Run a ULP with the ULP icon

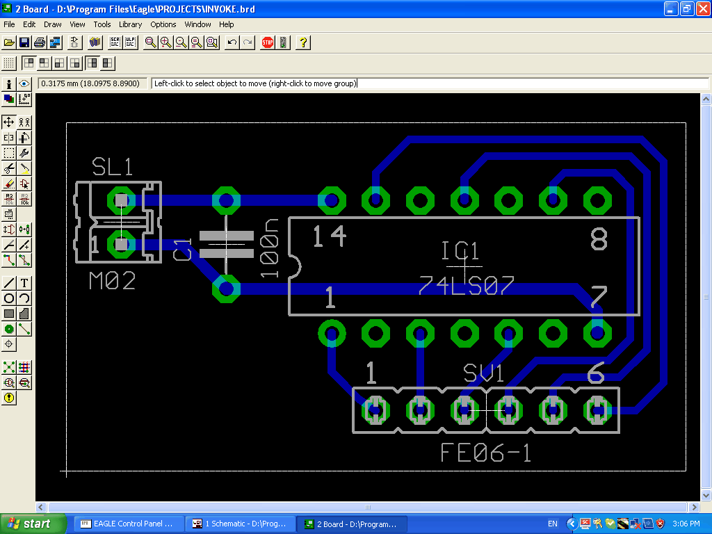pyautogui.click(x=131, y=42)
